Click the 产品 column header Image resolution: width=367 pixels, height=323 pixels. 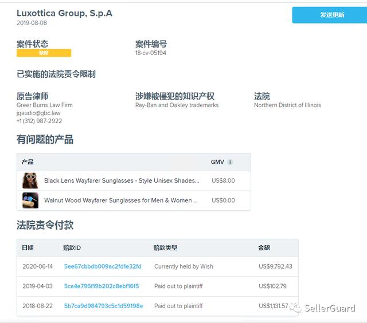point(28,162)
